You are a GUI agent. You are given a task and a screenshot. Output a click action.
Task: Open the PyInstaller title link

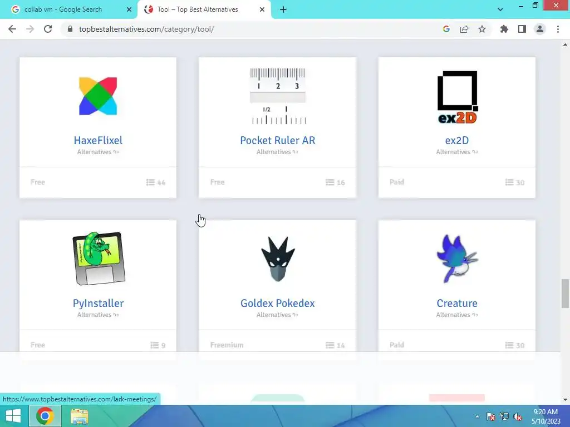coord(98,303)
